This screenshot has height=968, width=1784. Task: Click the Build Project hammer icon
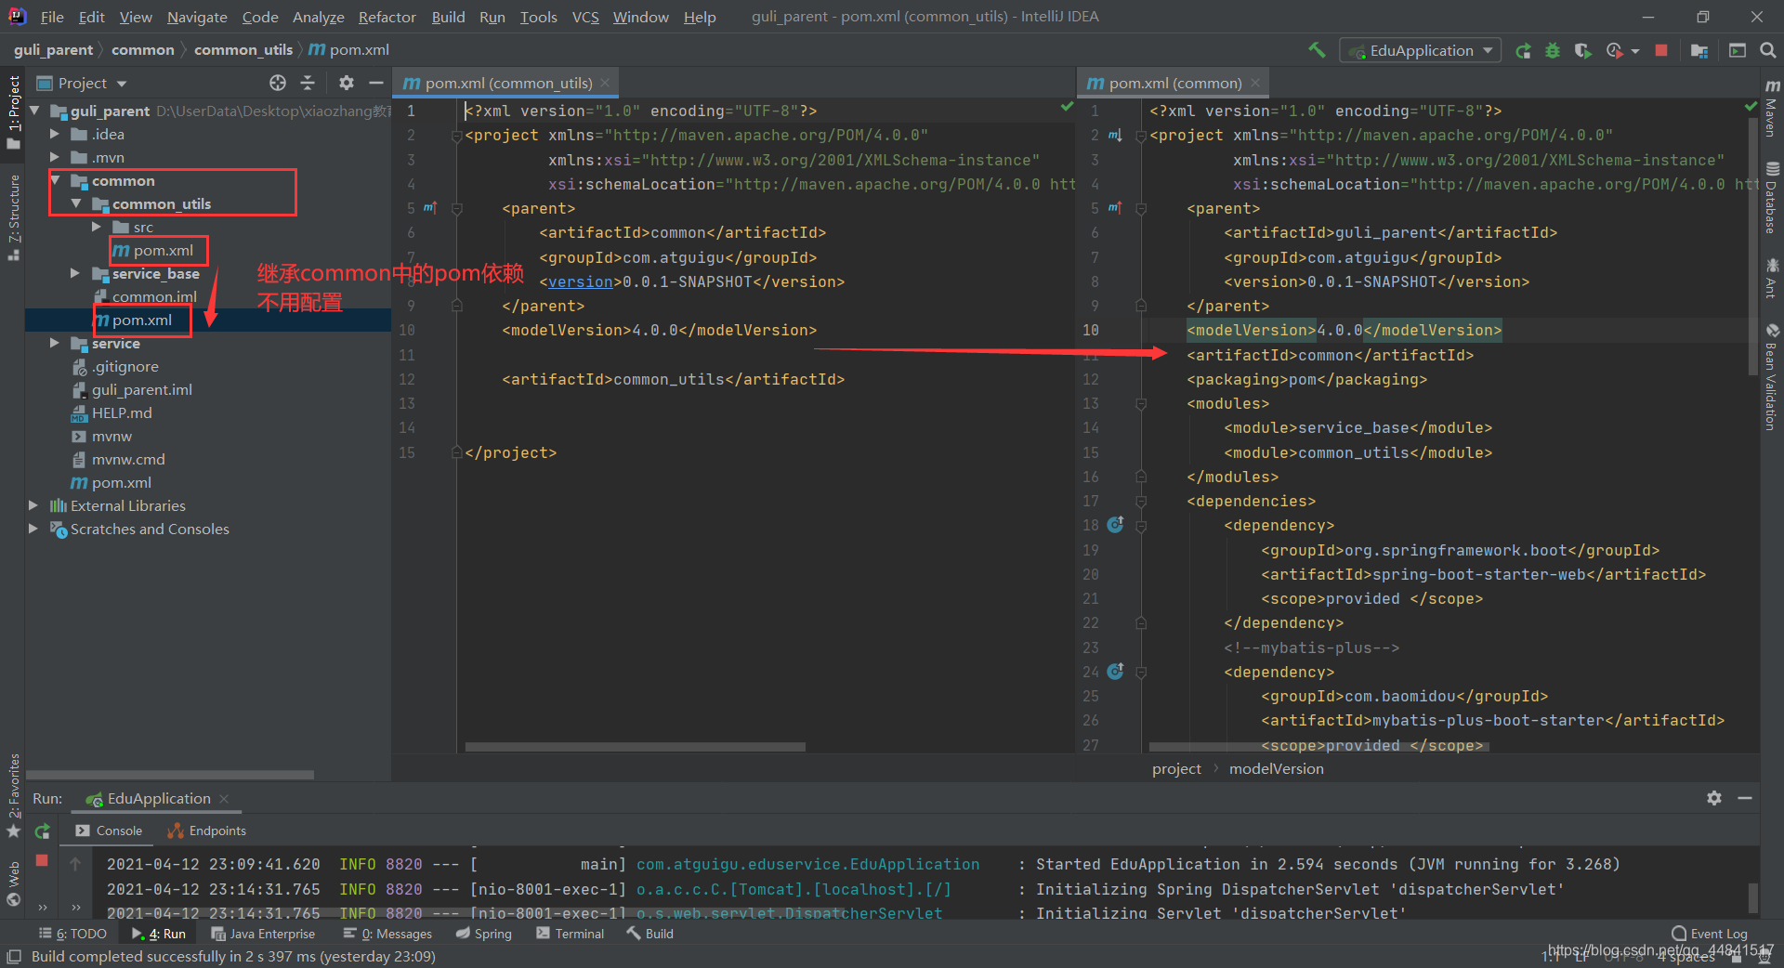point(1317,50)
